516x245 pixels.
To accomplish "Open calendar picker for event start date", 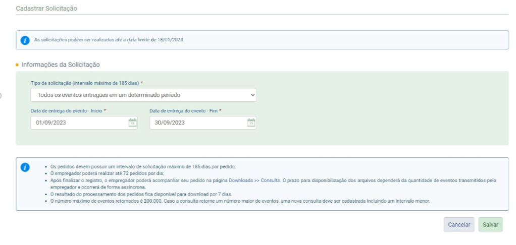I will click(x=132, y=122).
